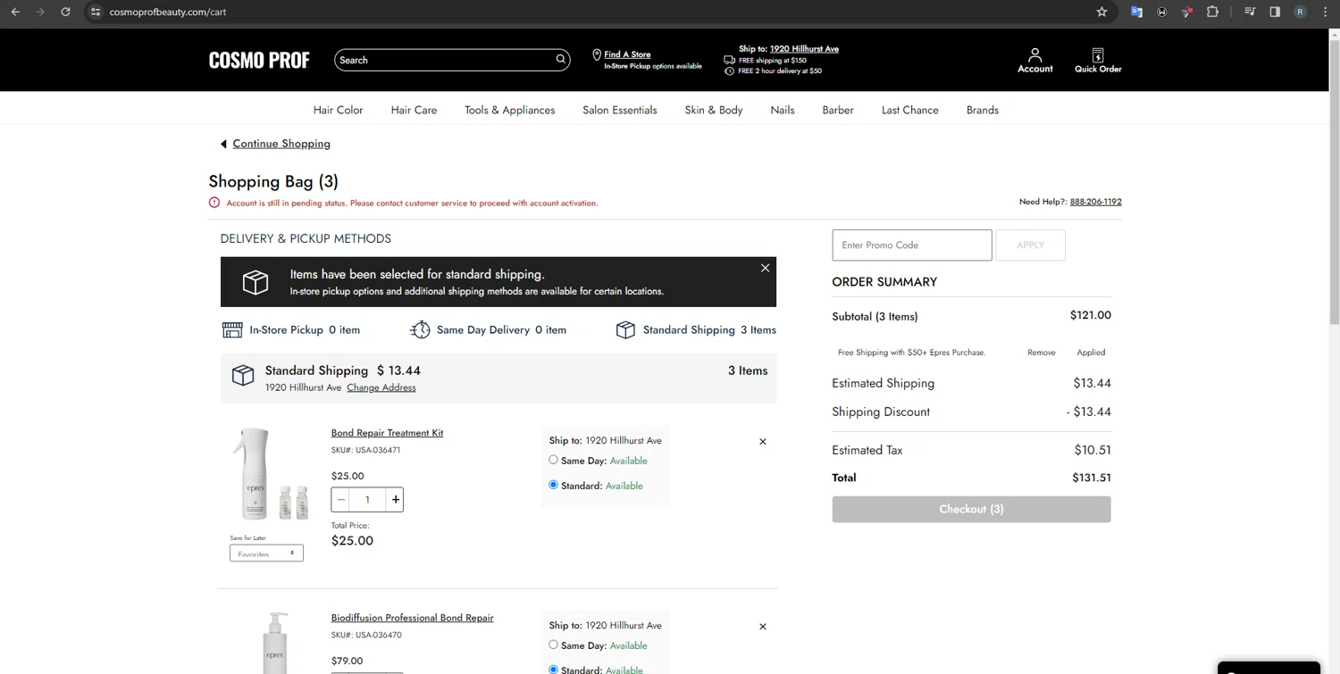Open Account user icon
Image resolution: width=1340 pixels, height=674 pixels.
pyautogui.click(x=1034, y=60)
